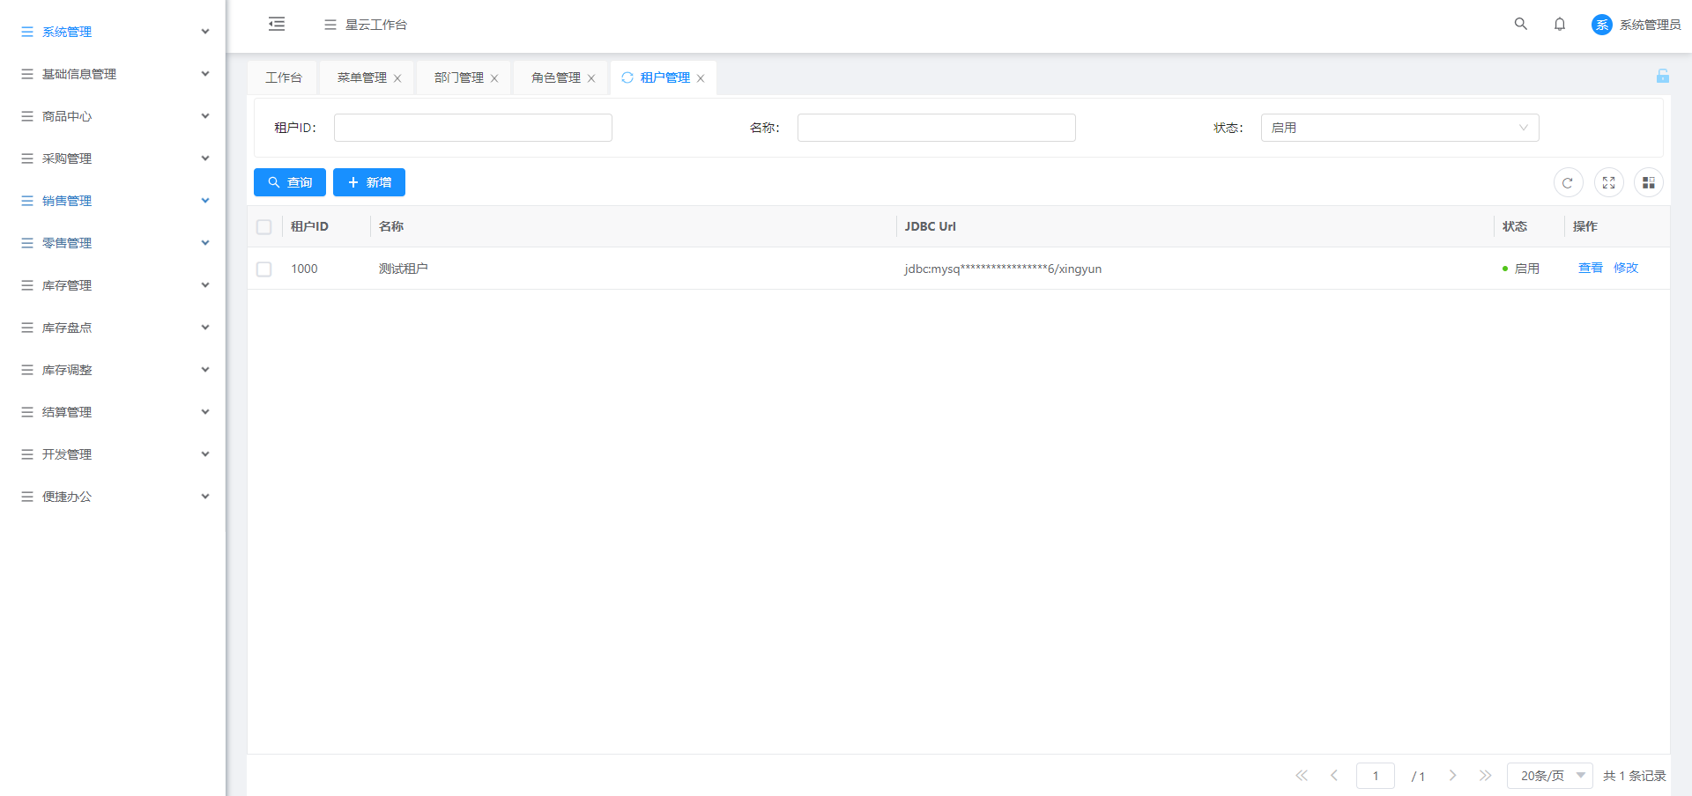This screenshot has height=796, width=1692.
Task: Open the 开发管理 sidebar menu
Action: click(x=113, y=454)
